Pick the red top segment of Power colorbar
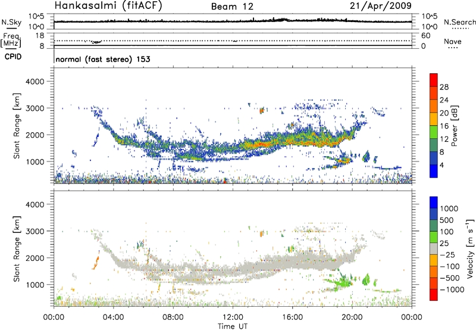 pyautogui.click(x=434, y=80)
